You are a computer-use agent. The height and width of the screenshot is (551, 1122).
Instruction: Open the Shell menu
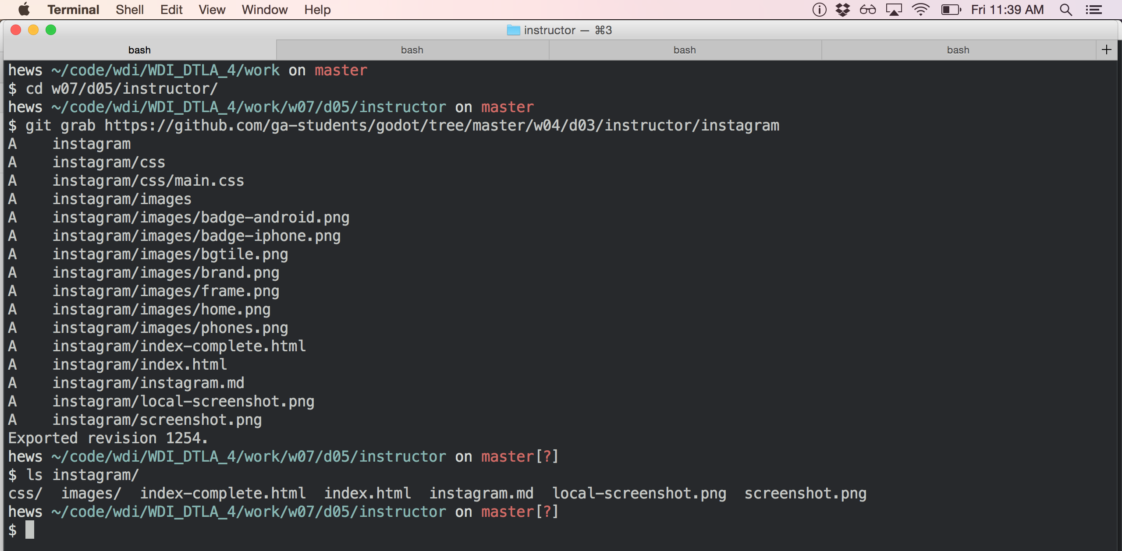(129, 10)
